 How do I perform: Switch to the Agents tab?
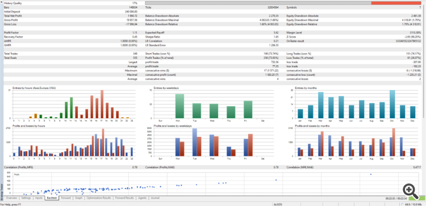142,198
